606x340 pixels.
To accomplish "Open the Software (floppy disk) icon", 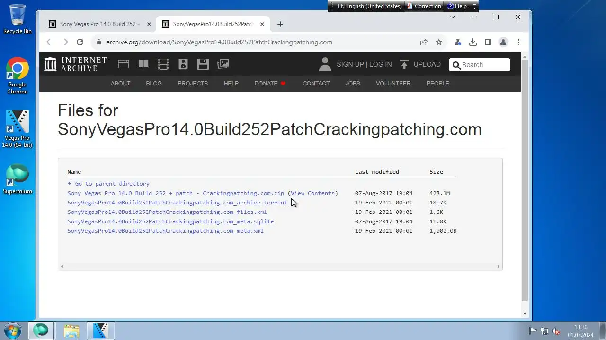I will coord(203,64).
